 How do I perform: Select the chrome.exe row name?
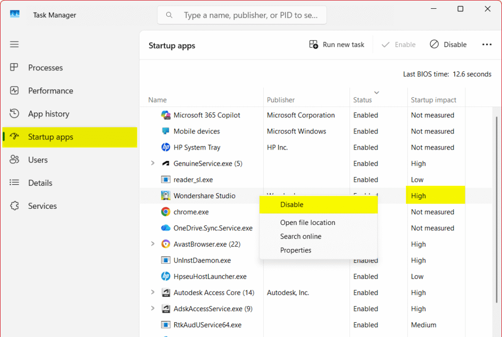(x=191, y=212)
